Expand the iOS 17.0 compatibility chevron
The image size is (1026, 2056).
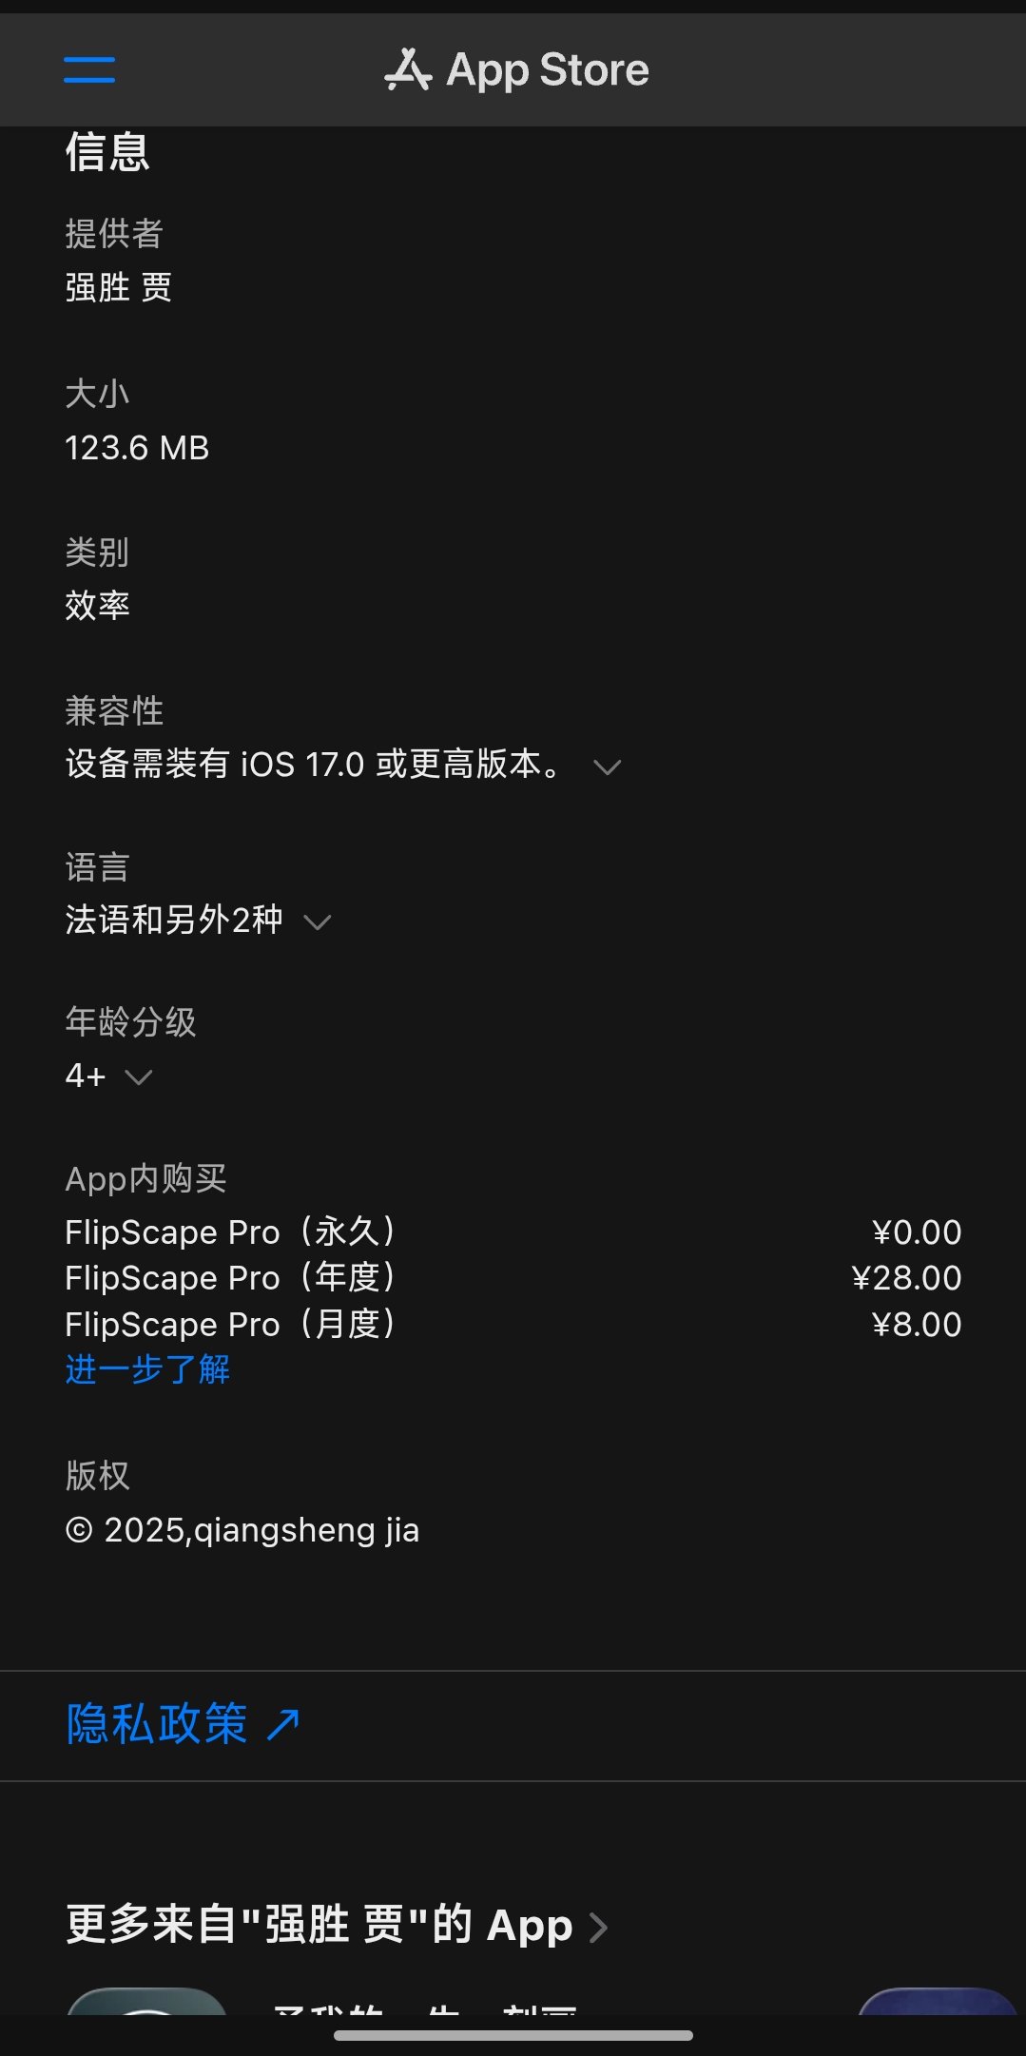[x=607, y=766]
